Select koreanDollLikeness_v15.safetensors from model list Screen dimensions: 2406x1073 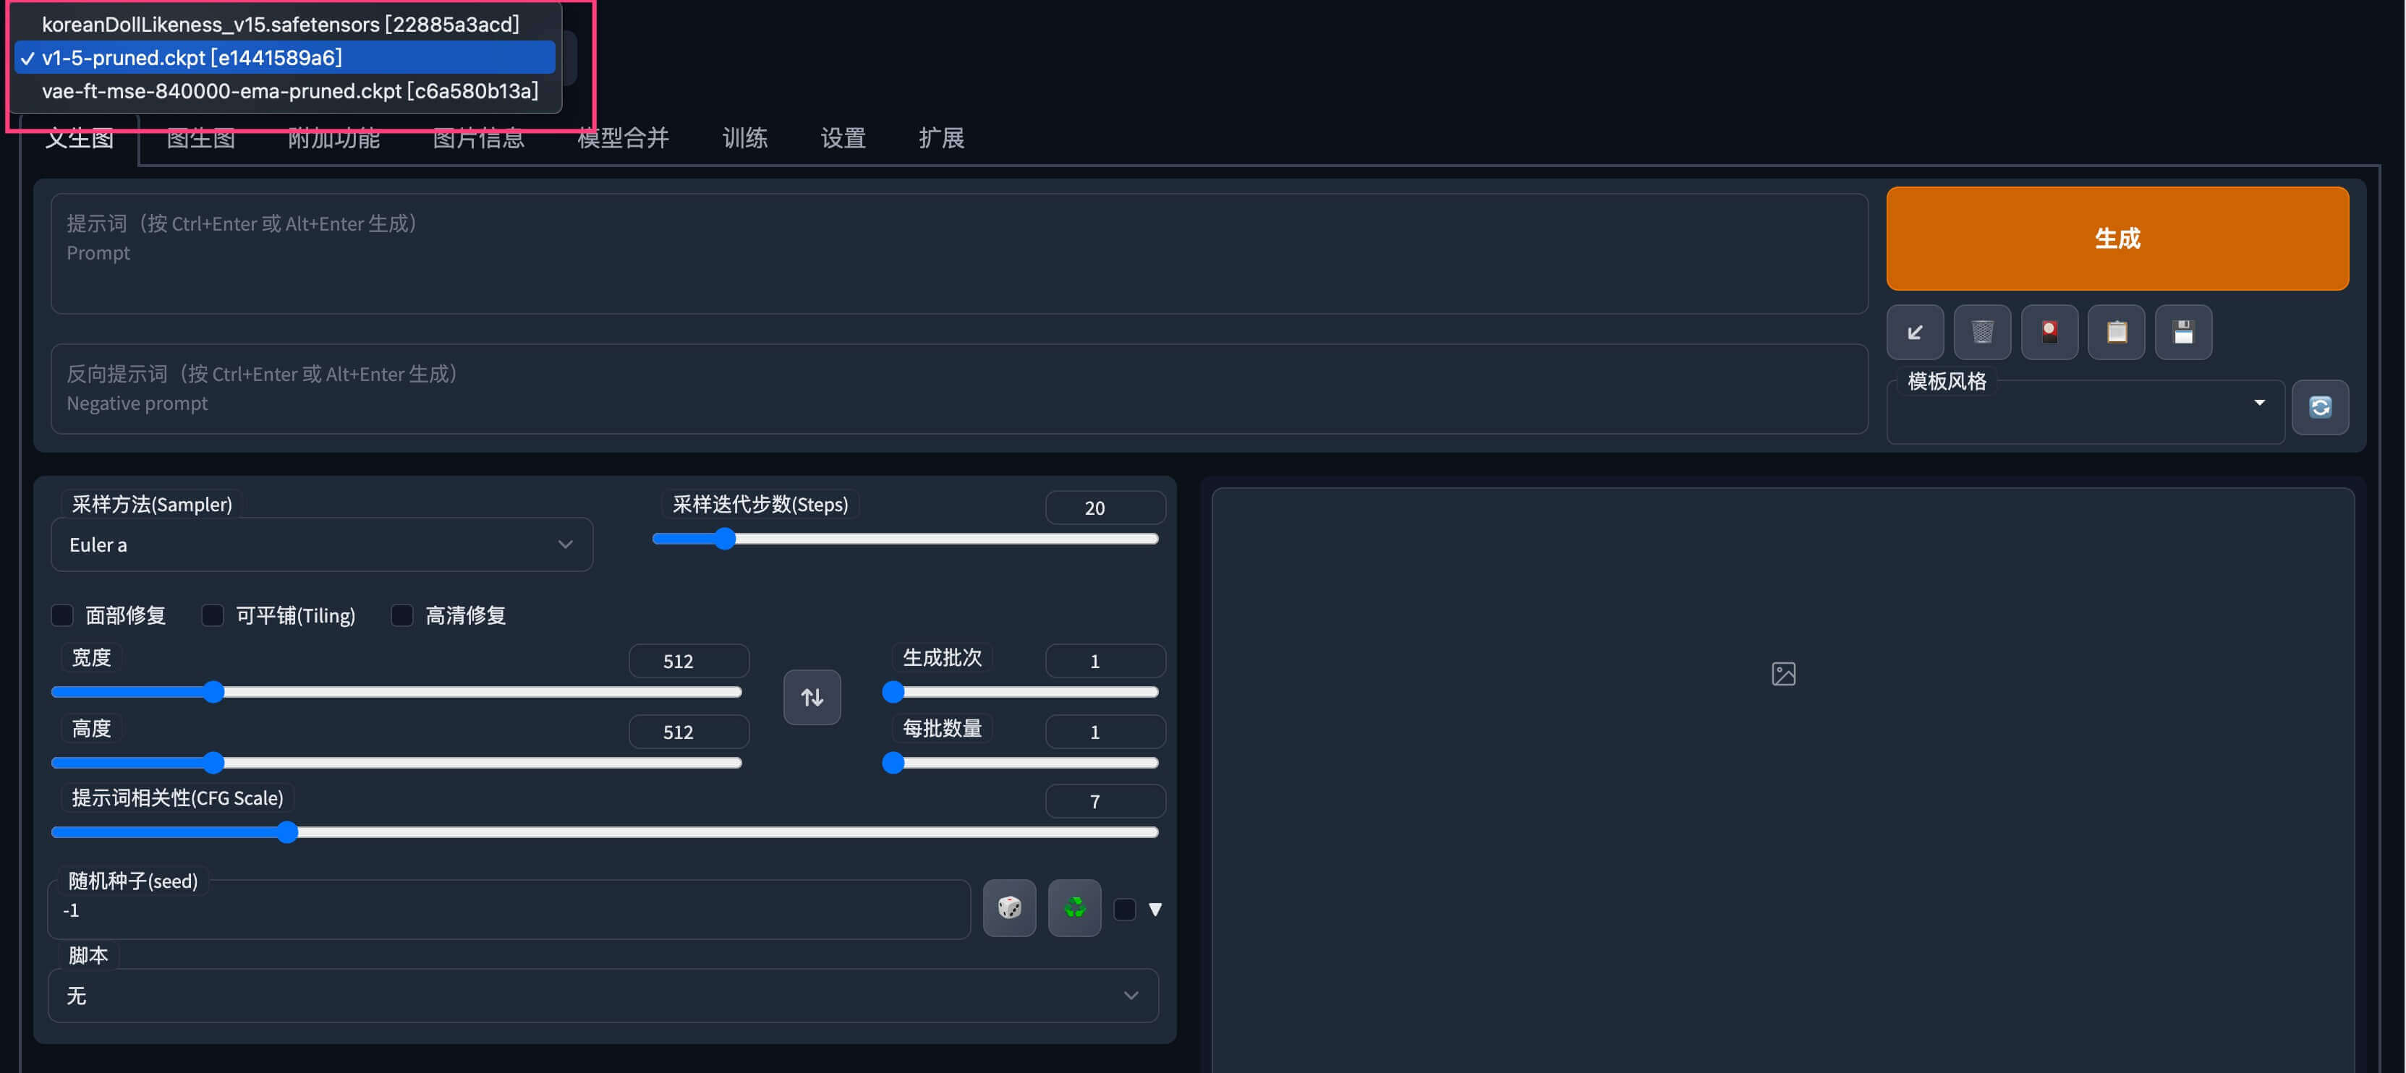coord(280,25)
